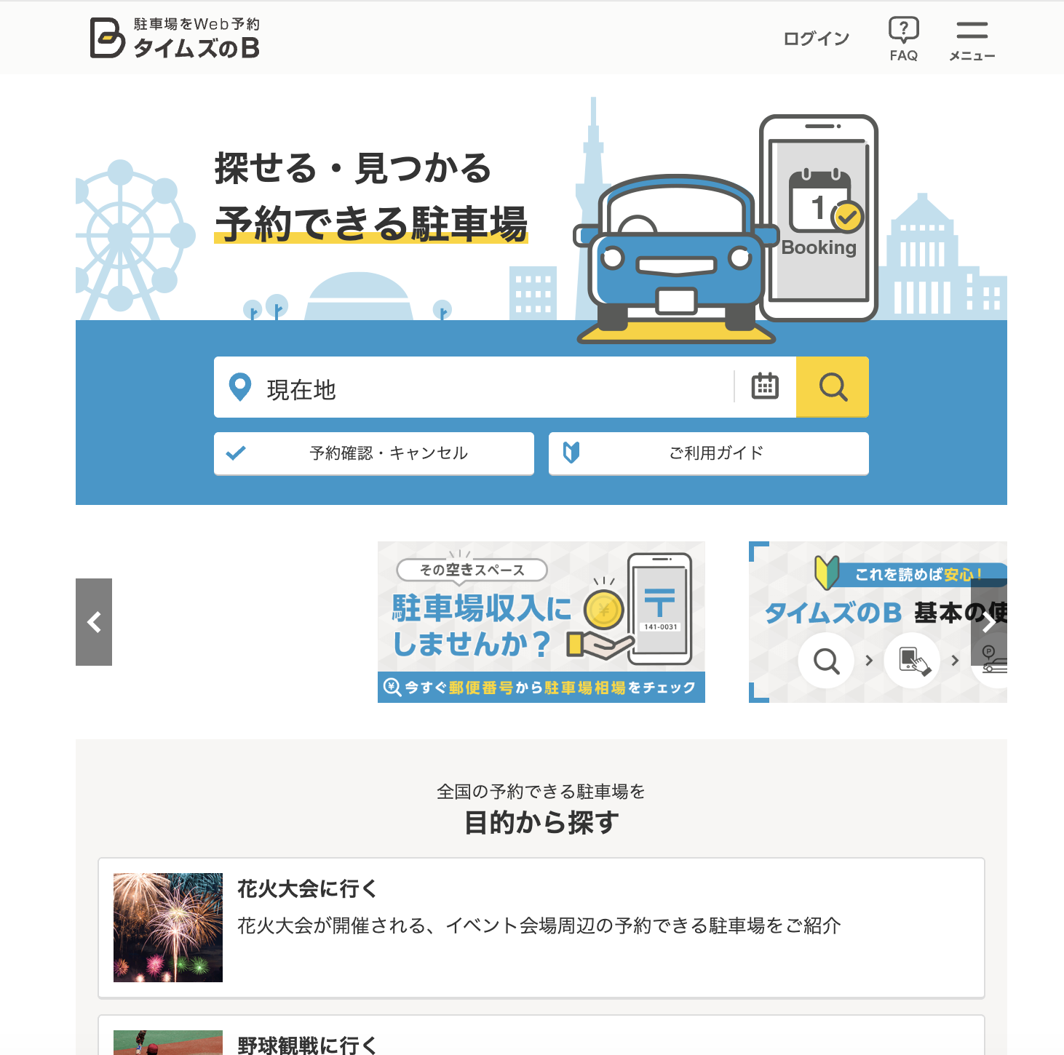Click the 目的から探す section heading
This screenshot has width=1064, height=1055.
541,823
